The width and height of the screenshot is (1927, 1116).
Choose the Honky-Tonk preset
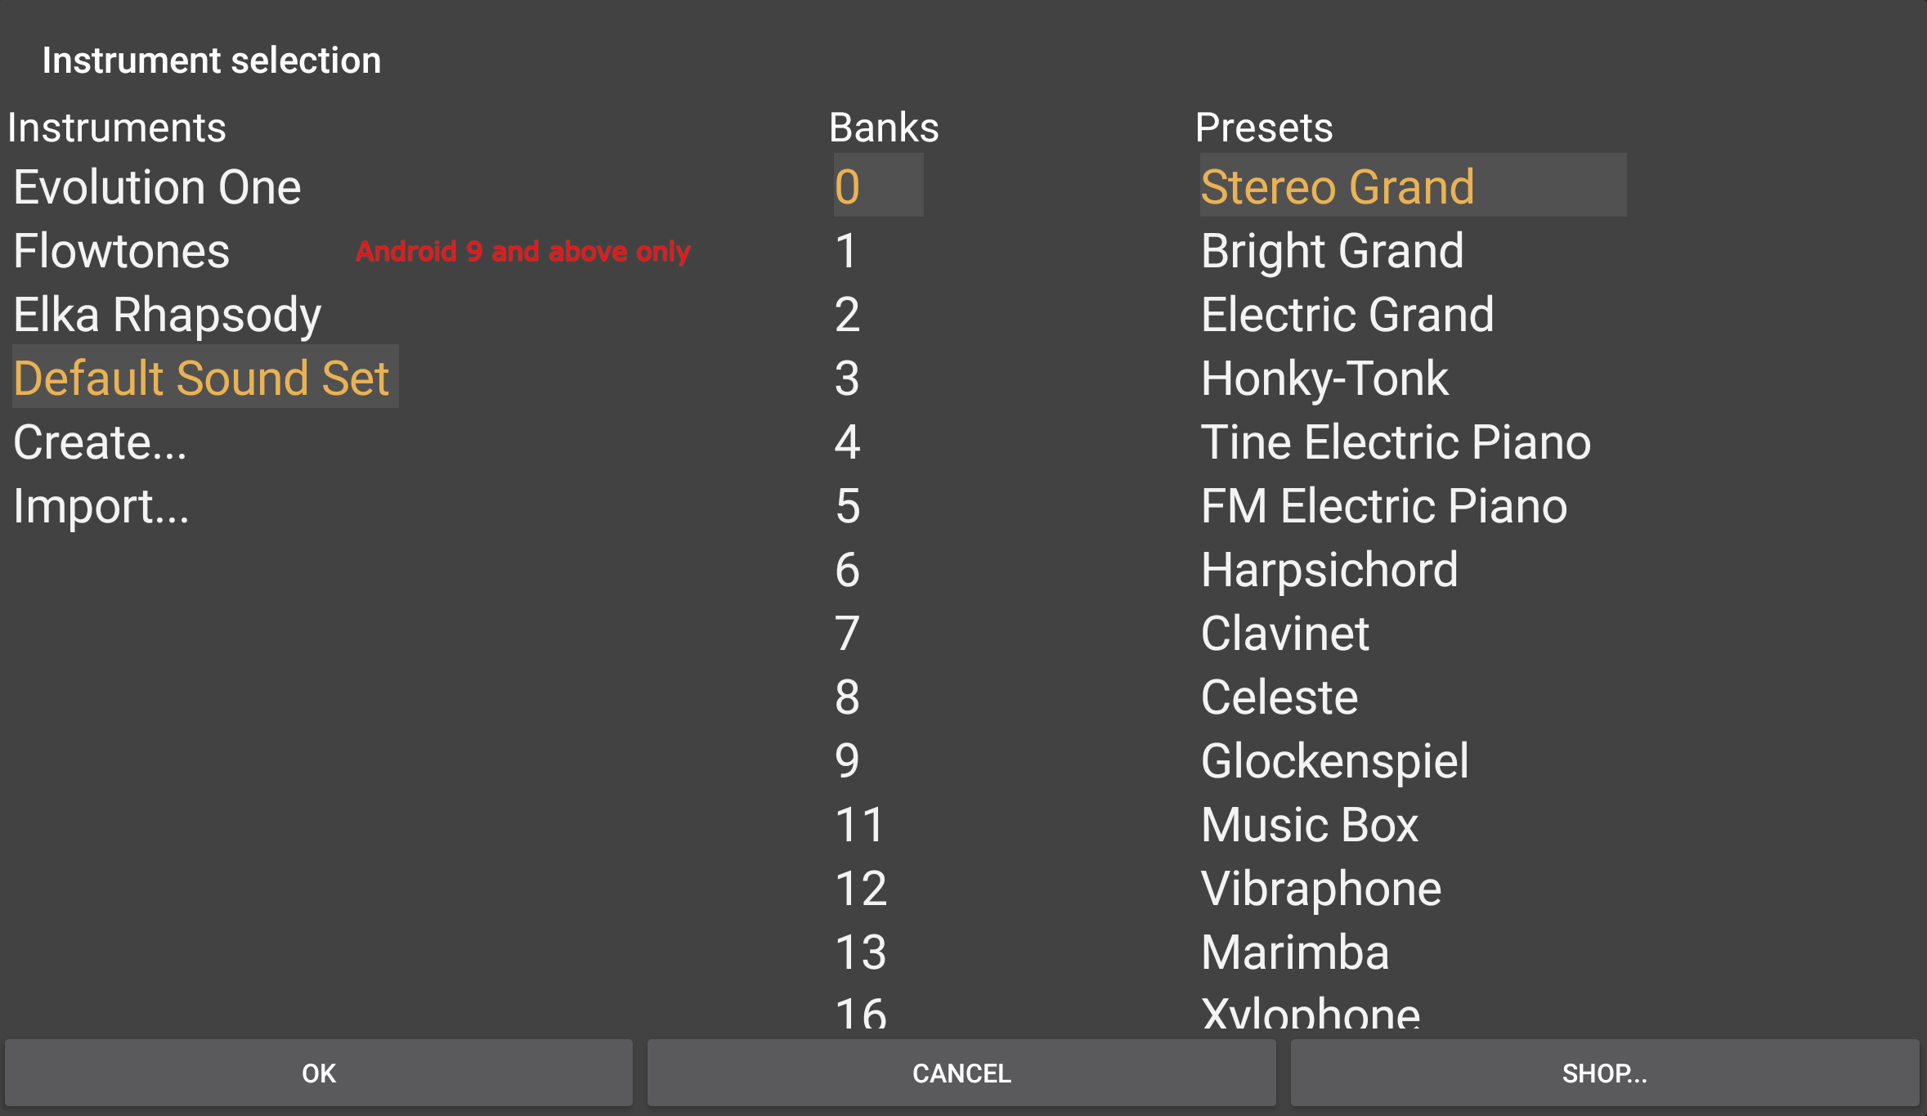tap(1324, 378)
